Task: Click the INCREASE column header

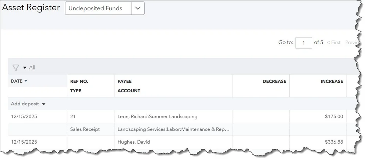Action: 332,81
